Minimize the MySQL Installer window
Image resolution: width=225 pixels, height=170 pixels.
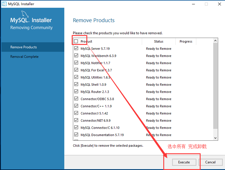(x=194, y=4)
